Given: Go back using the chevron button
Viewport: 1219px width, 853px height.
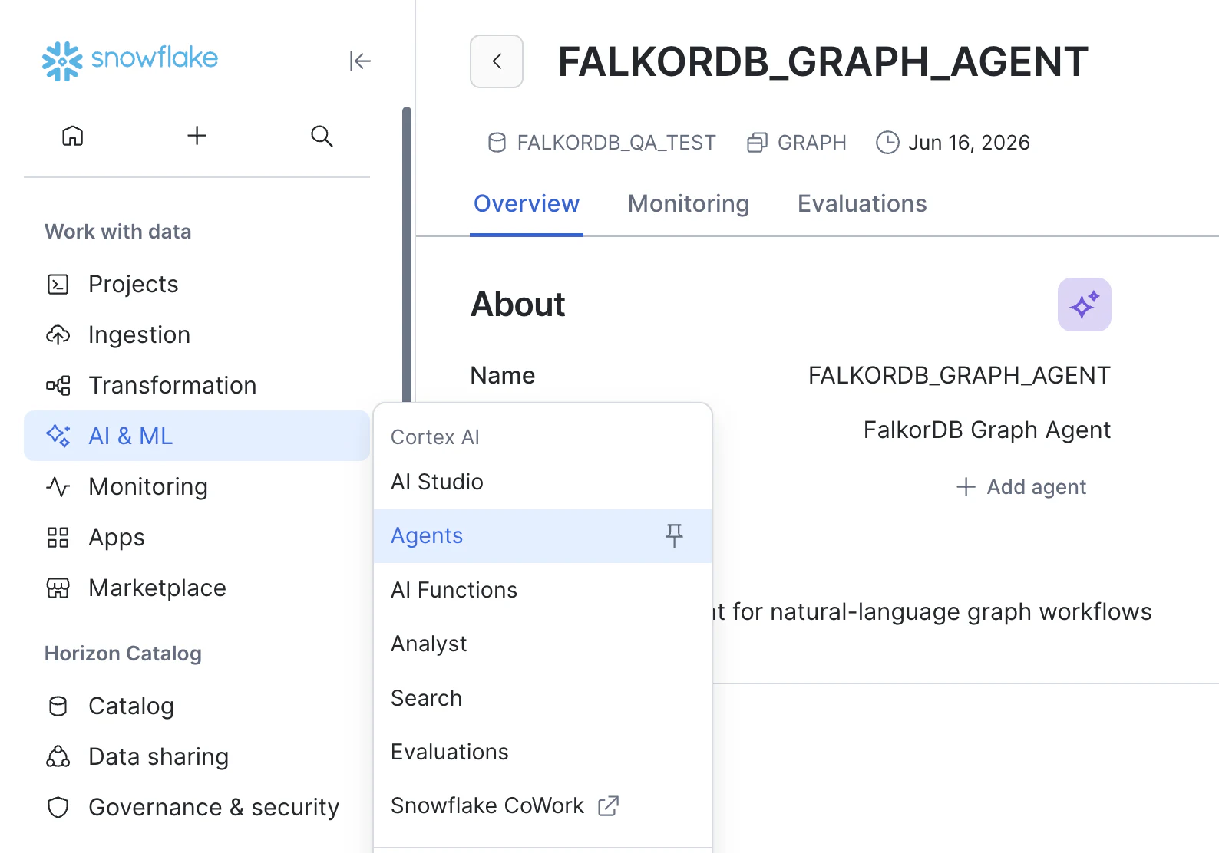Looking at the screenshot, I should click(497, 61).
